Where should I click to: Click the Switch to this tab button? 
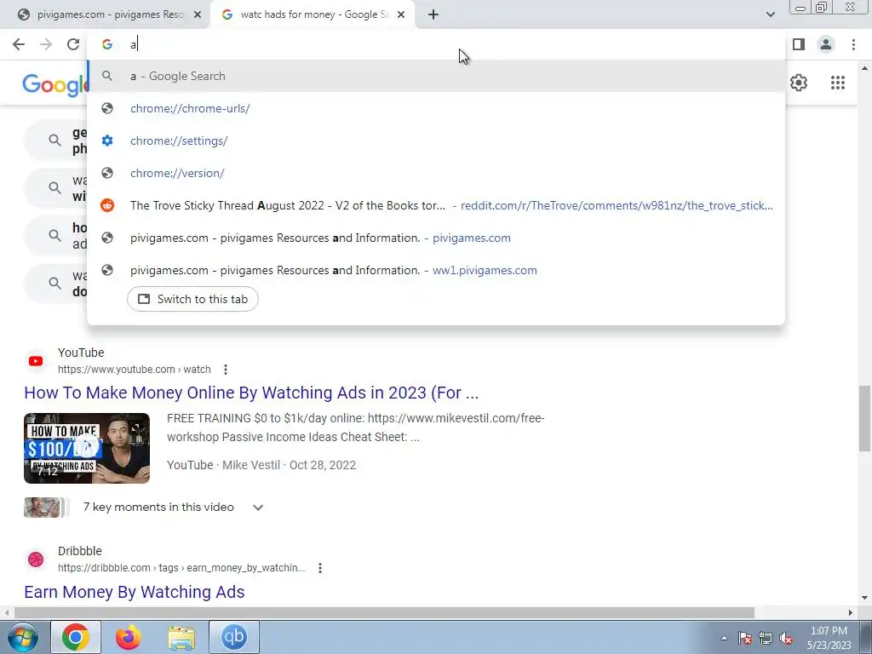point(192,299)
